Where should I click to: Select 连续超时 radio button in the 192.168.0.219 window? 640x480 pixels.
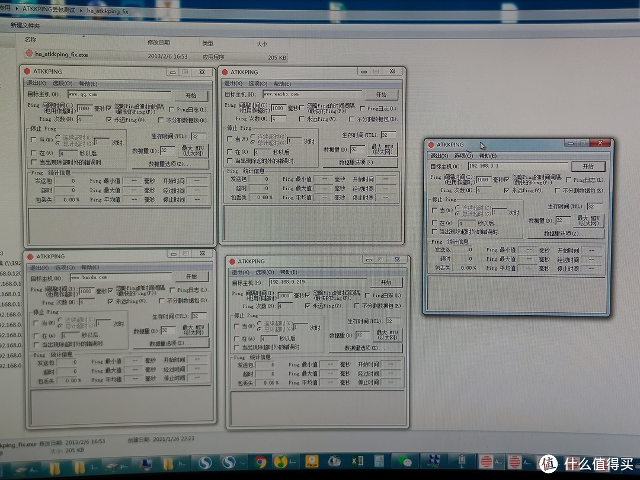point(258,324)
